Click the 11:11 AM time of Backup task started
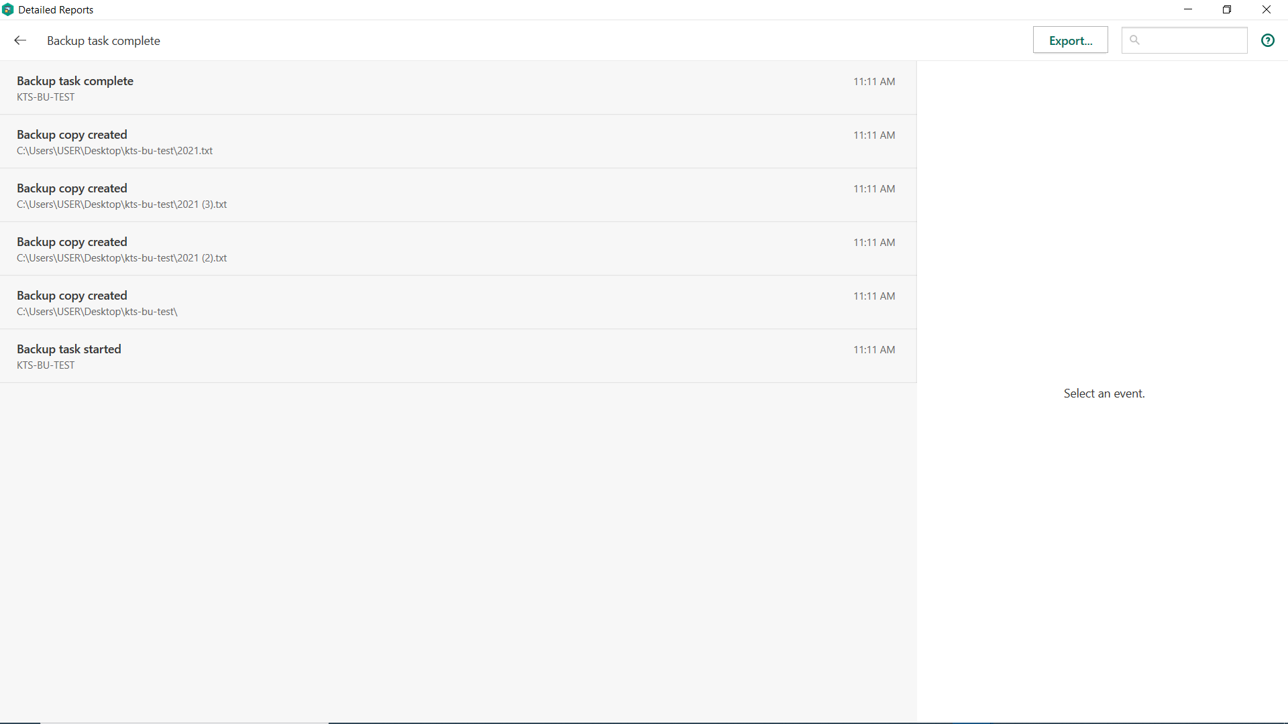 pos(873,350)
